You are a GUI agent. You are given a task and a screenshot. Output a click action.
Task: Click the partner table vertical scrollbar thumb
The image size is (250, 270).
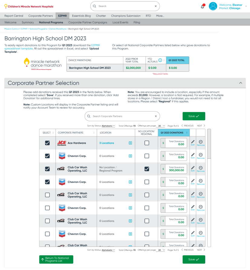click(x=209, y=144)
